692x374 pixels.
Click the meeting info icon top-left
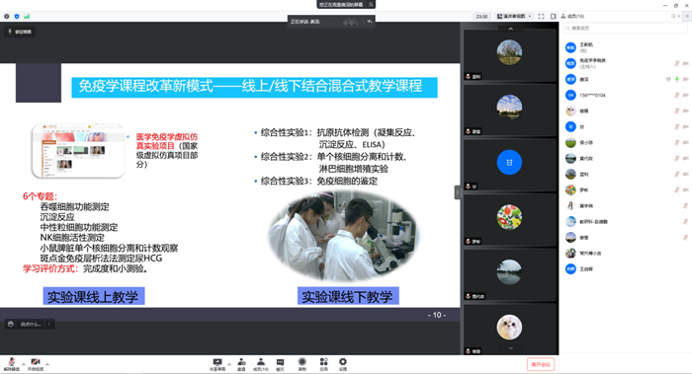7,17
